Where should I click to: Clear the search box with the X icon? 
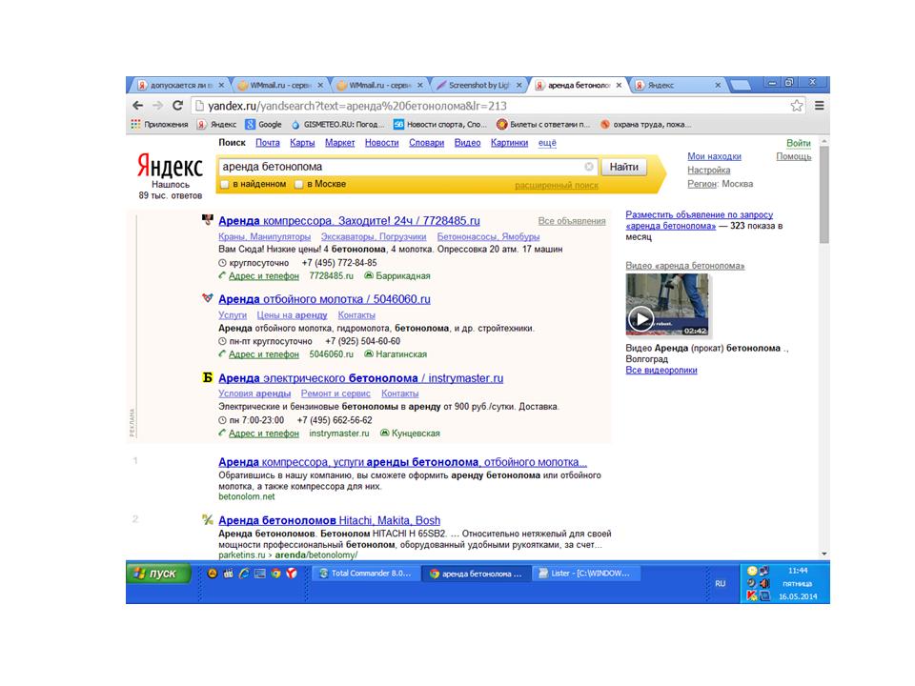coord(589,167)
